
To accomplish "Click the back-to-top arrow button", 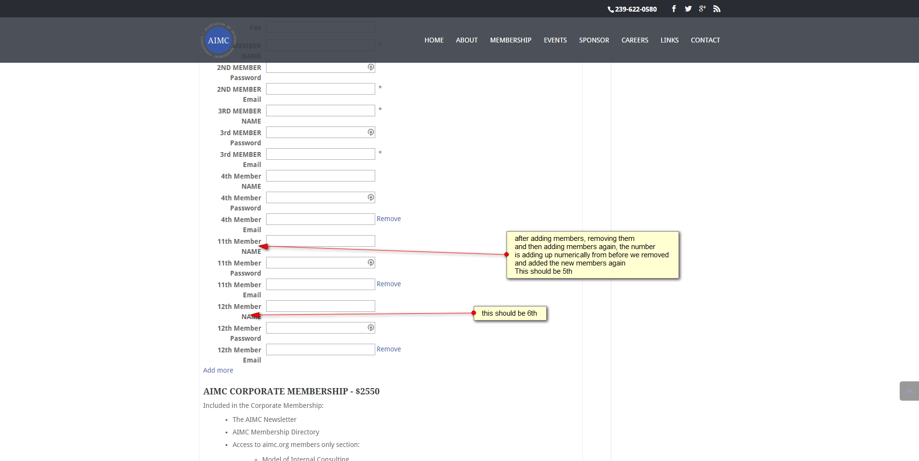I will point(909,391).
